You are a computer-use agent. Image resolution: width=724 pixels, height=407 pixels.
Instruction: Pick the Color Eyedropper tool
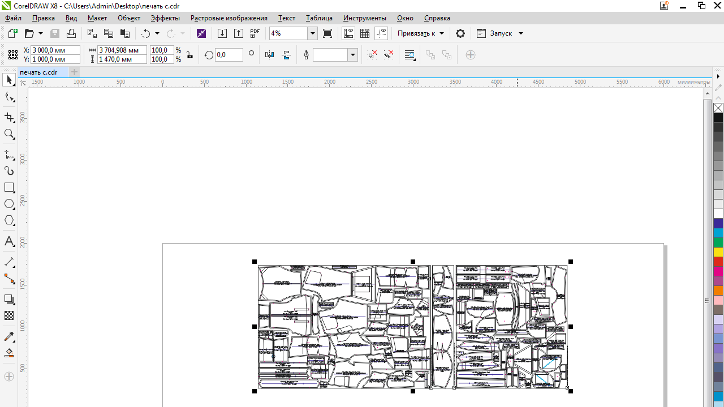point(9,336)
